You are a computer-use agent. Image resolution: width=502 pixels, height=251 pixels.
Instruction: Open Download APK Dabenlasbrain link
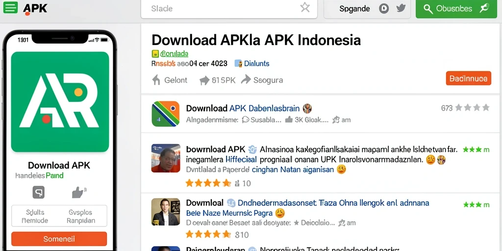point(243,108)
